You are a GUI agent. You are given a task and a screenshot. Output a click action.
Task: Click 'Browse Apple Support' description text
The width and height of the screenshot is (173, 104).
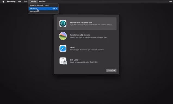(87, 50)
